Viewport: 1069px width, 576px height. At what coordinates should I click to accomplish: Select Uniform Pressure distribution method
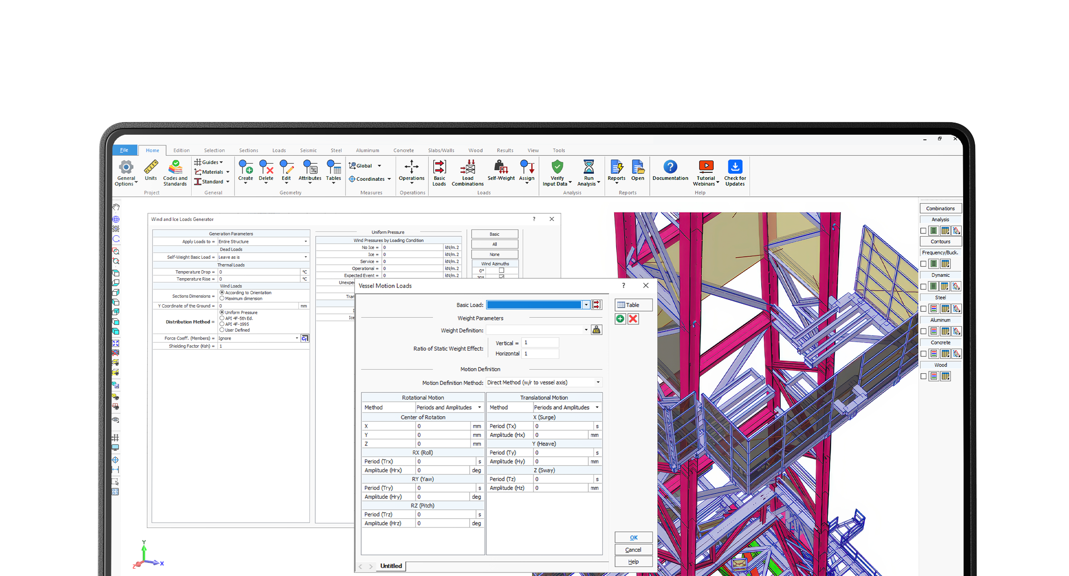(x=222, y=312)
